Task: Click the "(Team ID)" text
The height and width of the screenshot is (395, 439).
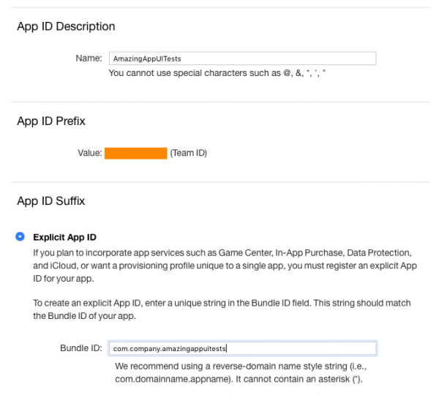Action: point(188,154)
